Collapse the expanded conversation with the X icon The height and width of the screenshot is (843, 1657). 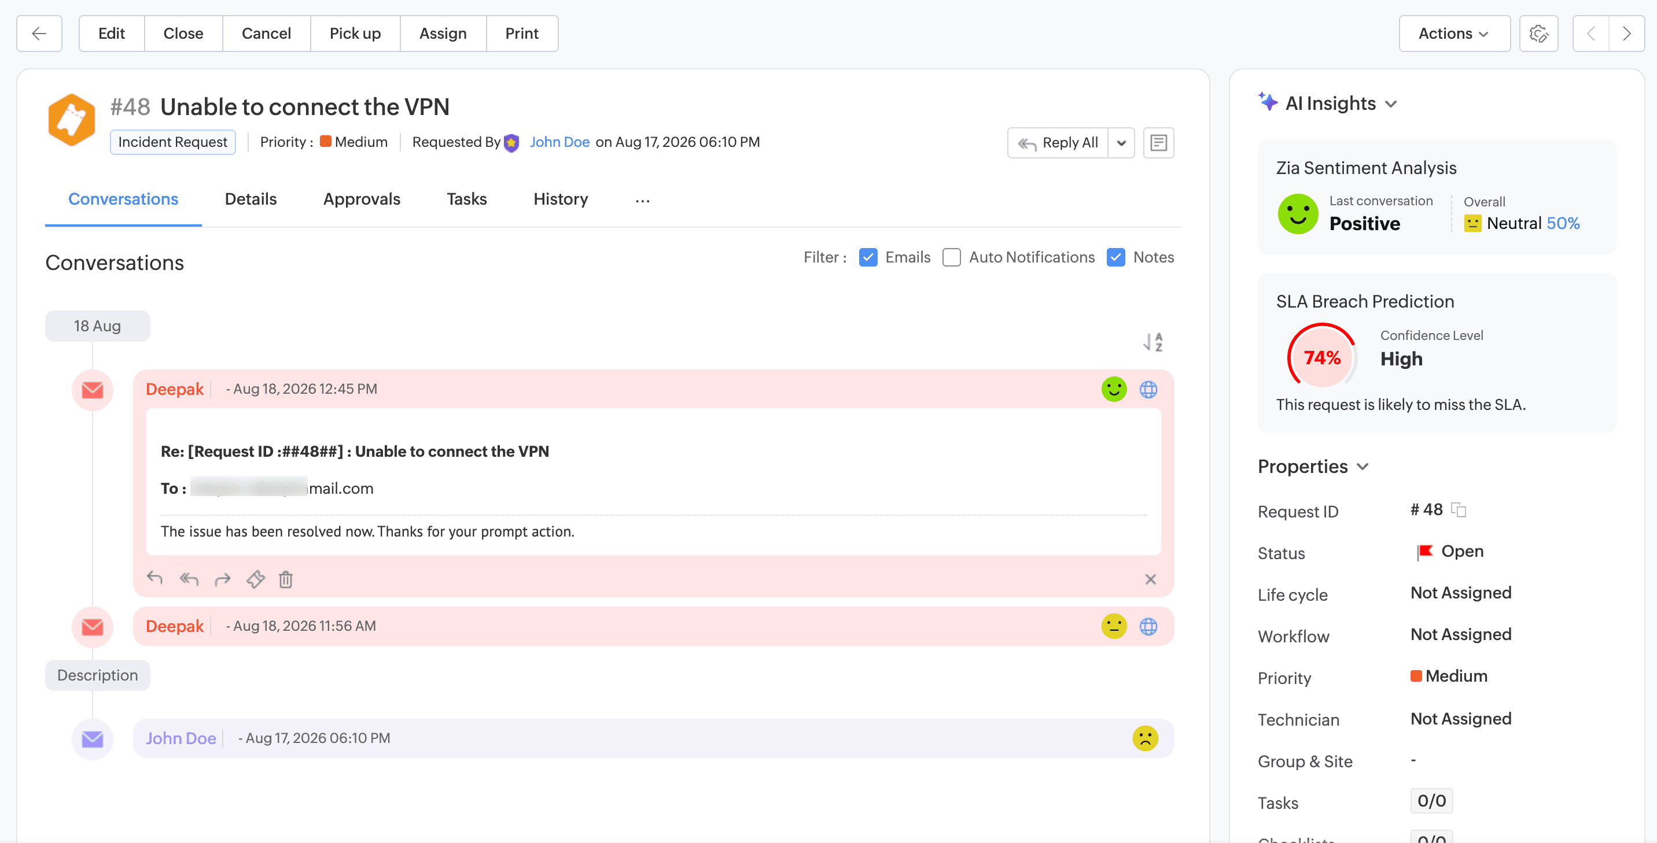point(1151,579)
